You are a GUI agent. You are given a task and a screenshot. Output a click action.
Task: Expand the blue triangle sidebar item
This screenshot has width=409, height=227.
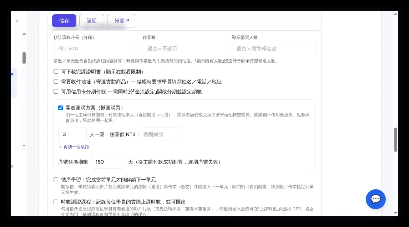coord(12,75)
